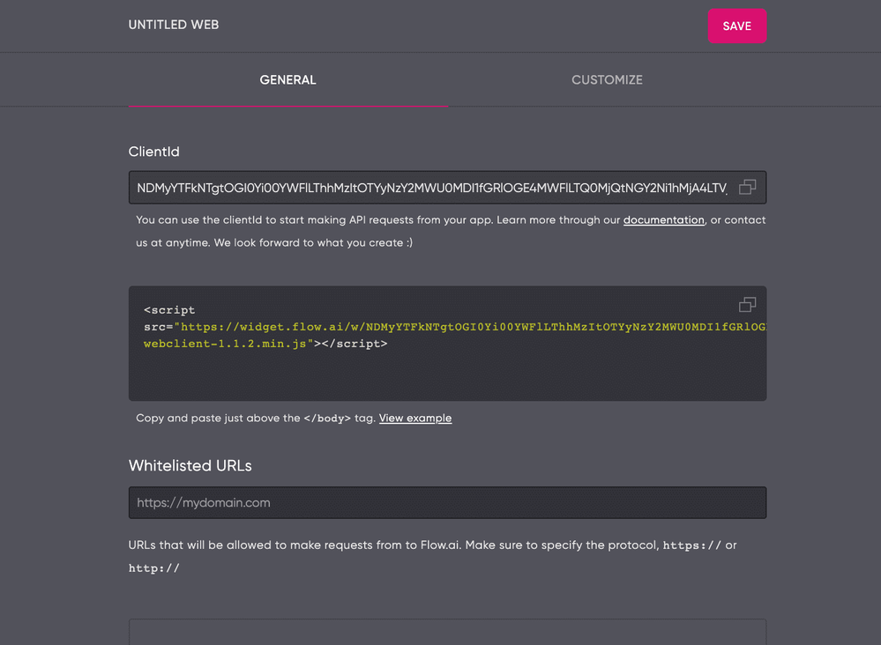Click the ClientId heading label
The width and height of the screenshot is (881, 645).
[154, 152]
